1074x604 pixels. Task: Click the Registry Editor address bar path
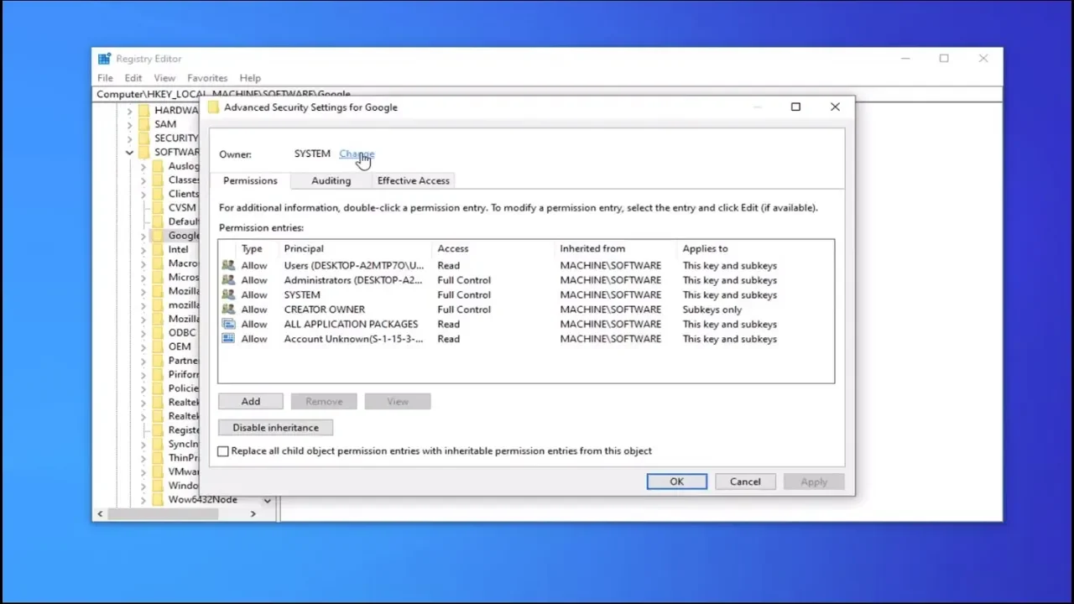click(x=223, y=94)
